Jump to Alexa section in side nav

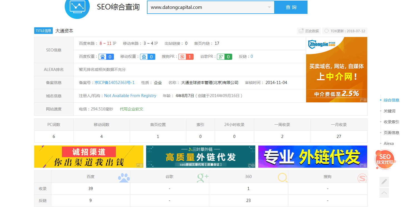tap(389, 144)
